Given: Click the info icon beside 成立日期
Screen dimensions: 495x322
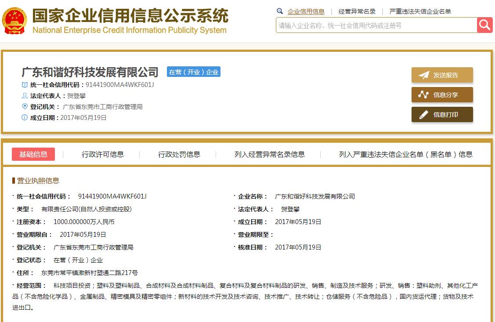Looking at the screenshot, I should tap(25, 117).
